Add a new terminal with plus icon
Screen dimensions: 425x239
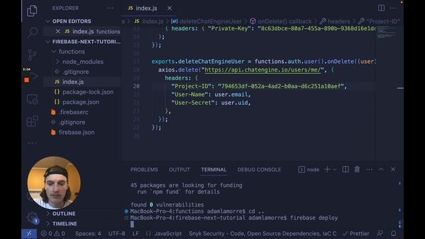click(327, 169)
